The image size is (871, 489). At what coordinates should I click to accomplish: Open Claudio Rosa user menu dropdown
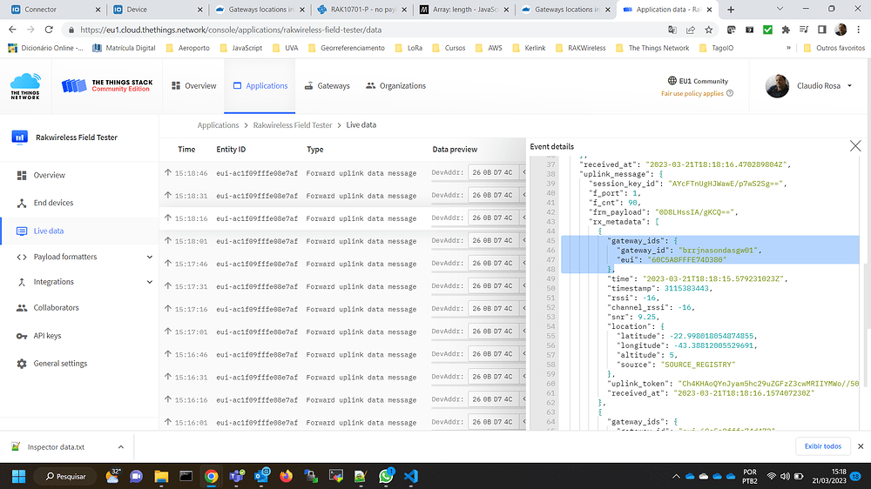click(809, 86)
